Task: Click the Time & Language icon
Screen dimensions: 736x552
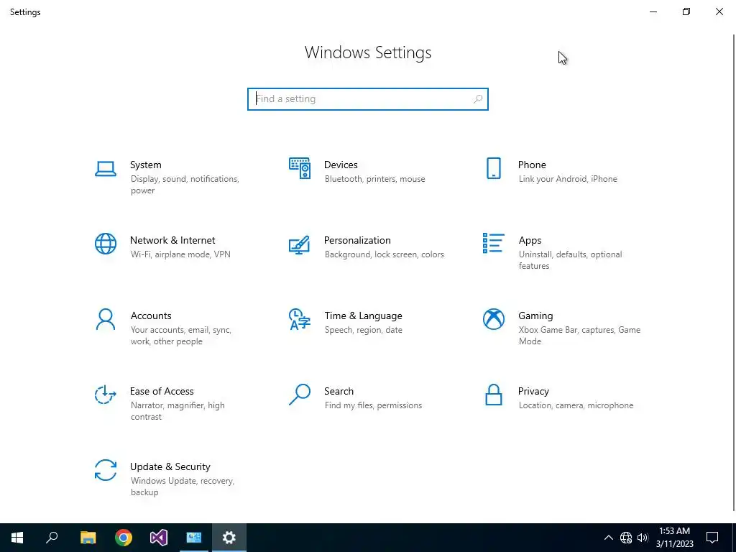Action: point(300,319)
